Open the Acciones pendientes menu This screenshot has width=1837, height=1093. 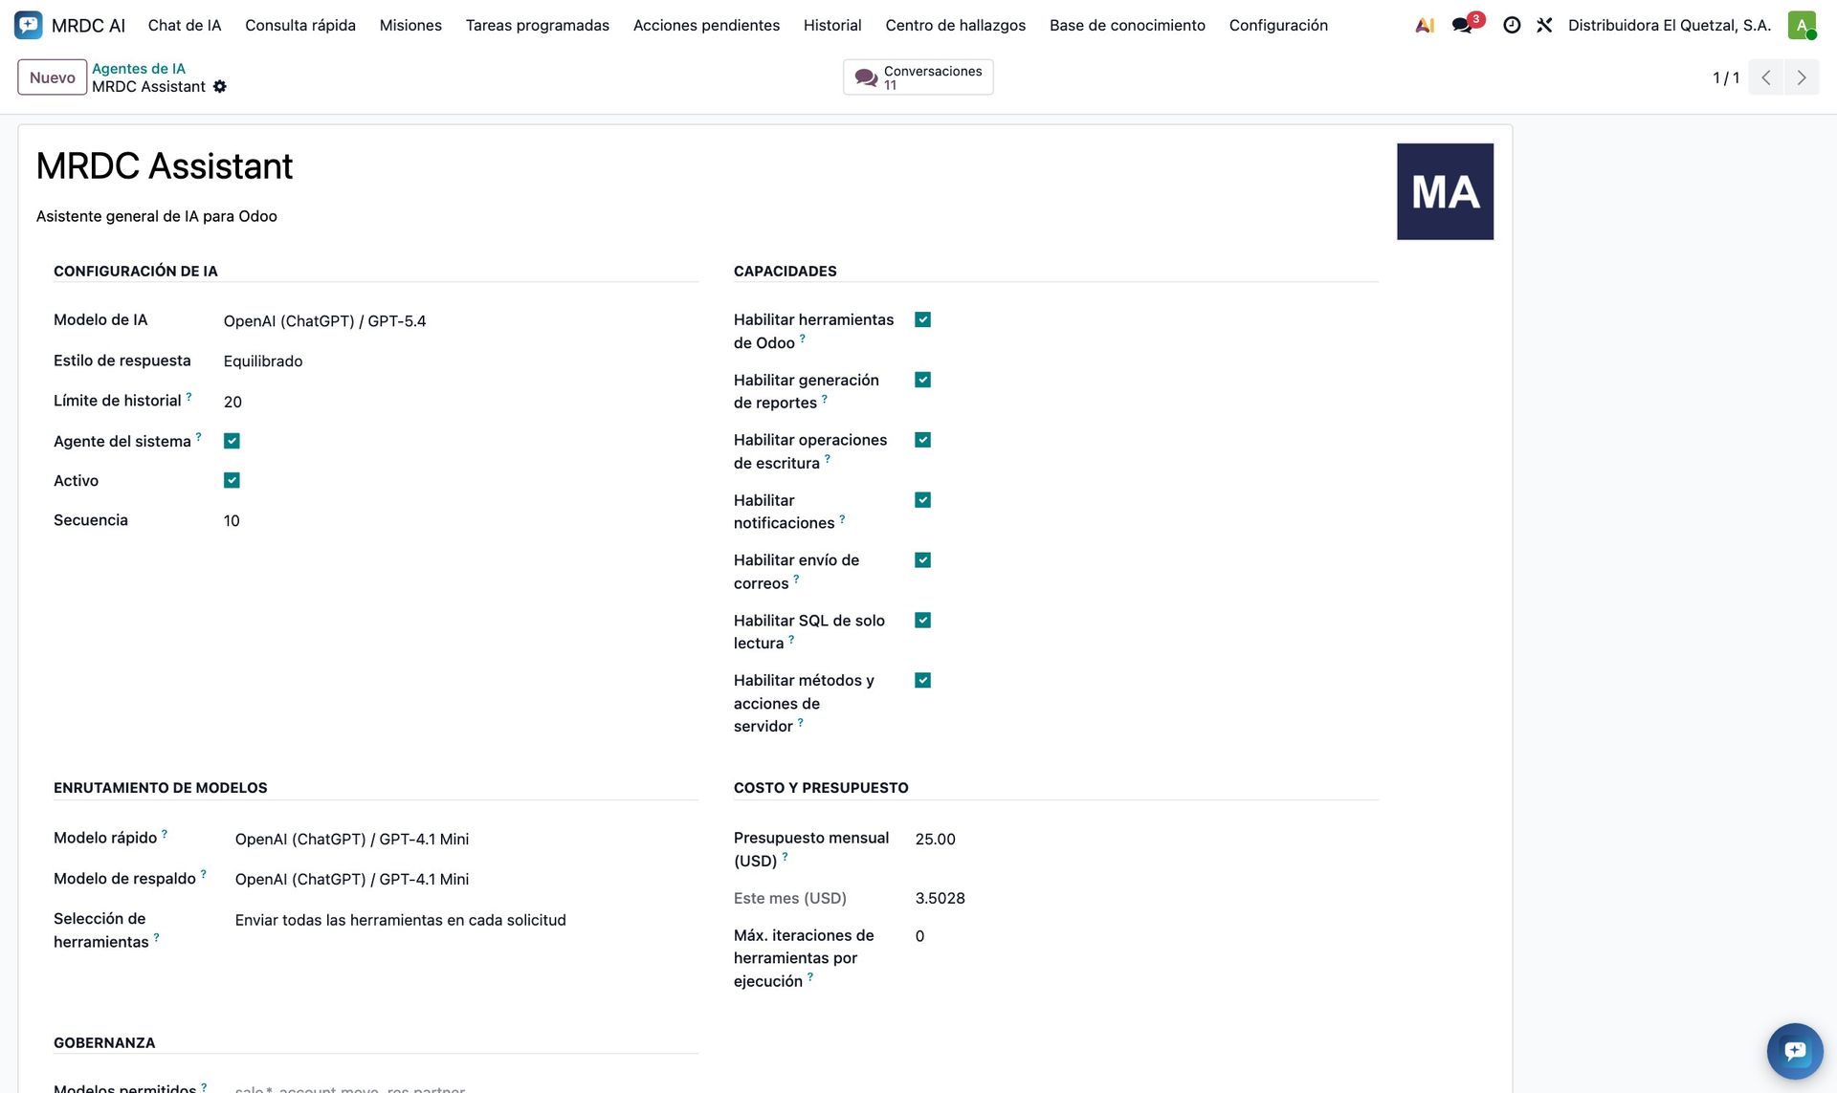[x=706, y=26]
